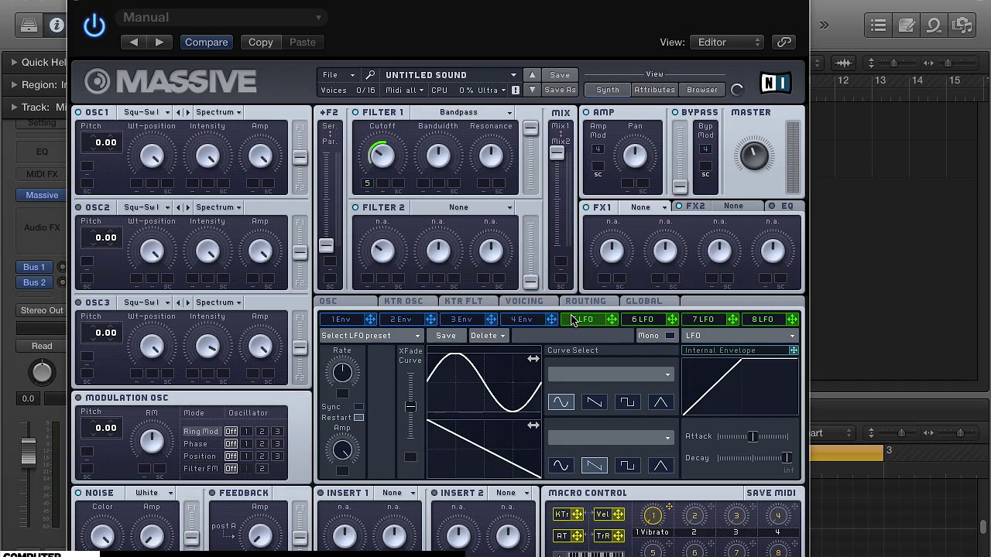Screen dimensions: 991x557
Task: Grab the 2 Env modulation crosshair handle
Action: click(430, 320)
